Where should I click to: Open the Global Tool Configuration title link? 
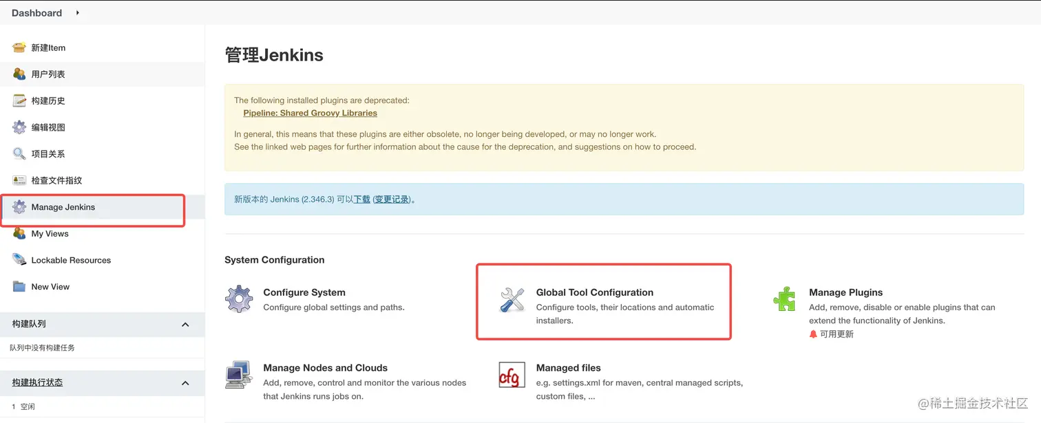coord(595,292)
